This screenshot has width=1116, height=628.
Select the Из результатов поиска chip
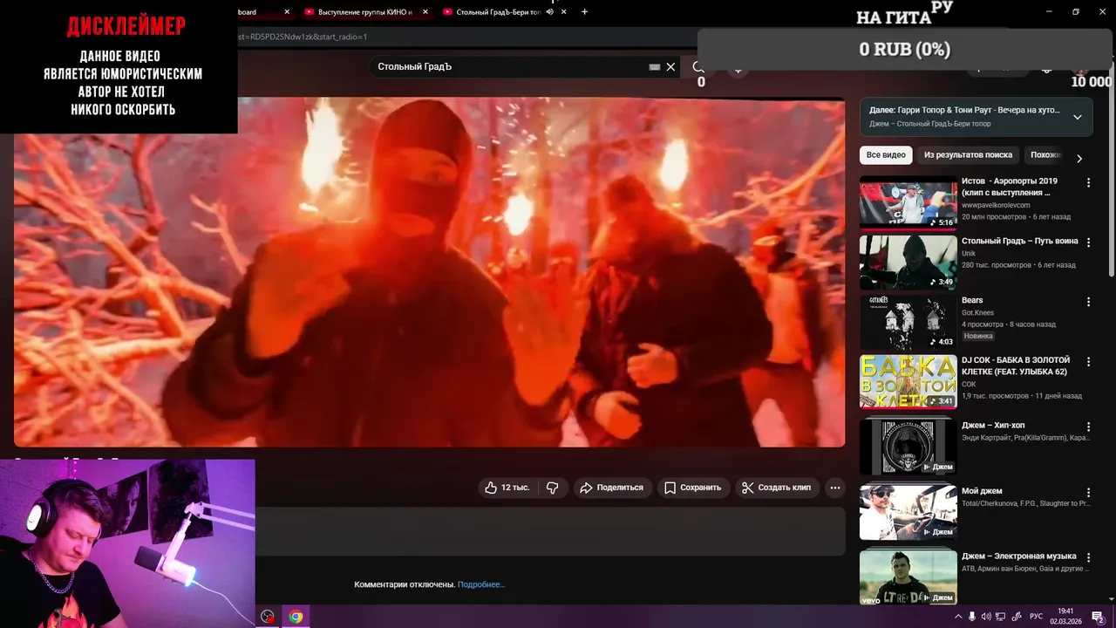click(x=968, y=155)
